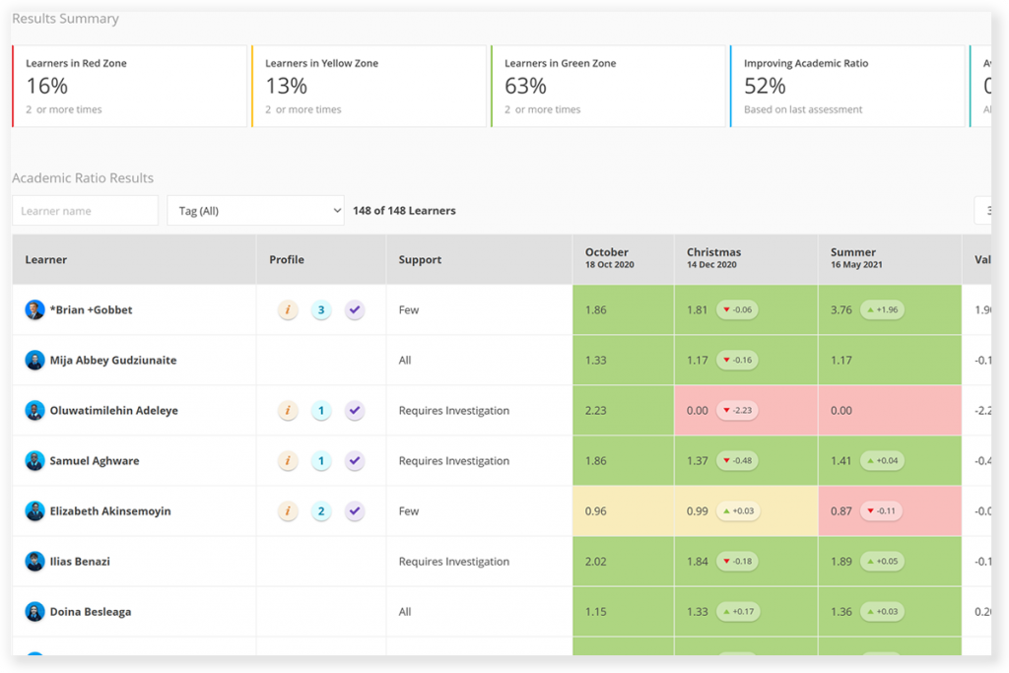
Task: Click Oluwatimilehin Adeleye's avatar photo
Action: coord(34,411)
